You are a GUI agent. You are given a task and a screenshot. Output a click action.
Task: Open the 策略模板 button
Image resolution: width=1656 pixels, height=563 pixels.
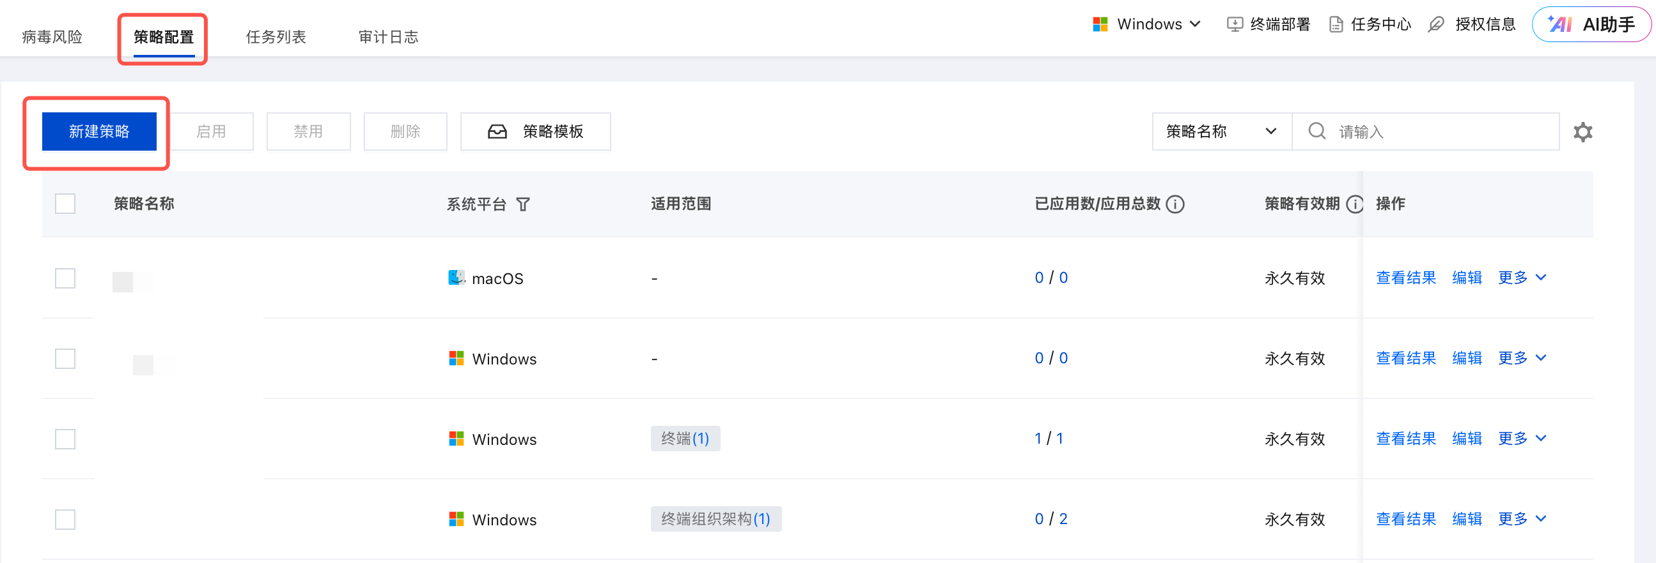[535, 131]
